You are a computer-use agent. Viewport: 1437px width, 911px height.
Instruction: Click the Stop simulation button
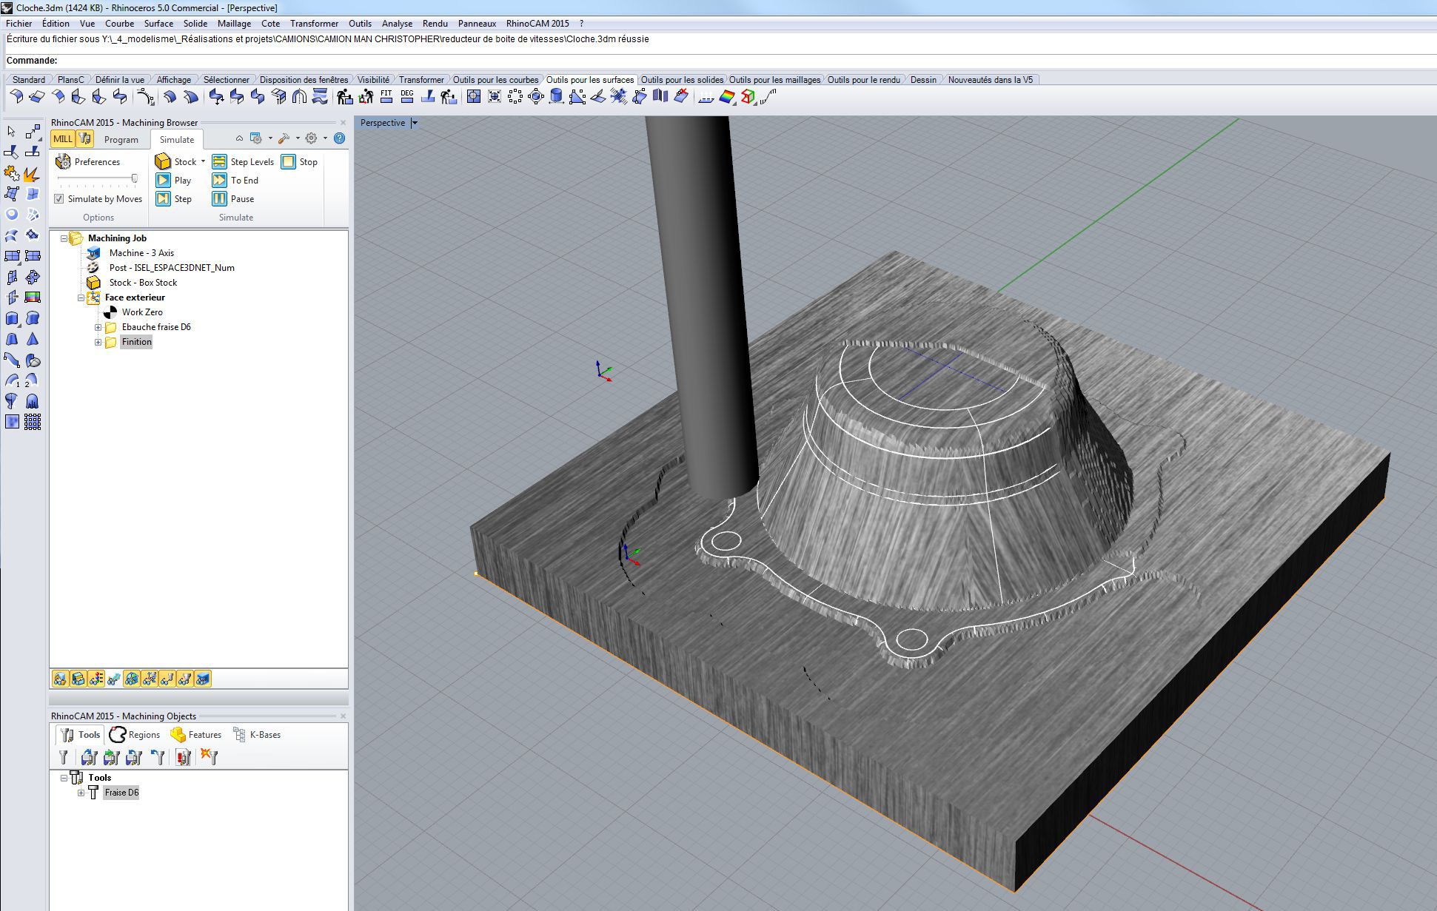coord(289,161)
